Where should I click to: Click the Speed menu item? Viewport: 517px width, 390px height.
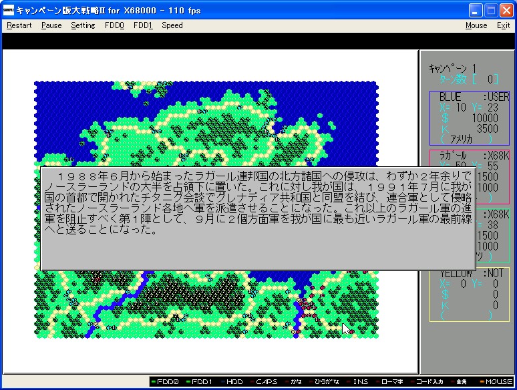pyautogui.click(x=172, y=25)
